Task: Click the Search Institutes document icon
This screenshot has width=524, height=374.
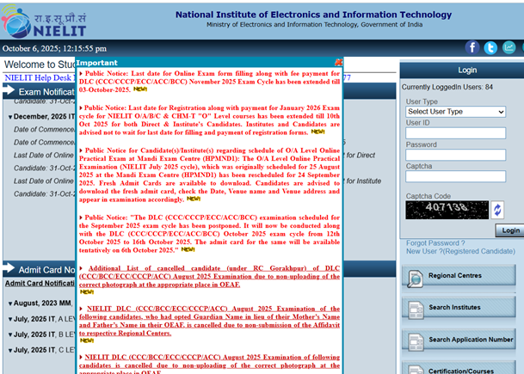Action: click(x=414, y=308)
